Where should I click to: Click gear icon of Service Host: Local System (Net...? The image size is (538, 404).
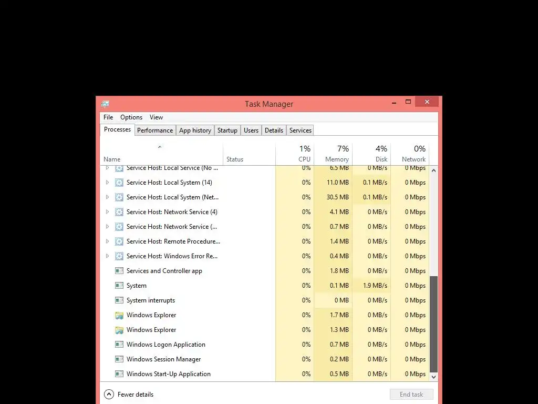click(119, 197)
